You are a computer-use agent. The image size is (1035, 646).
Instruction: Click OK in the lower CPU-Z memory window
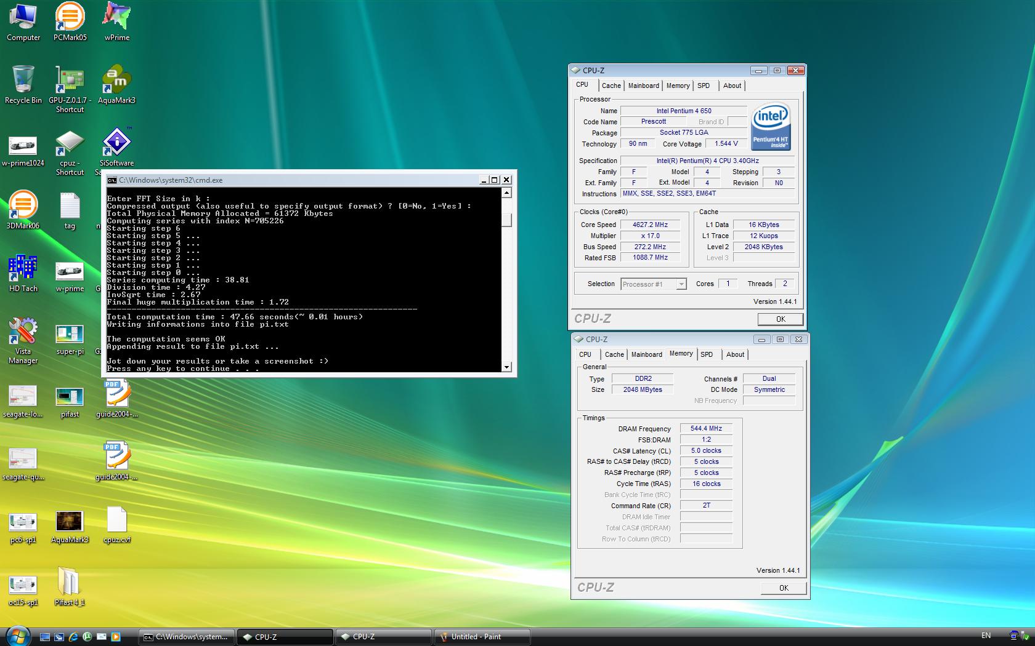pyautogui.click(x=784, y=588)
